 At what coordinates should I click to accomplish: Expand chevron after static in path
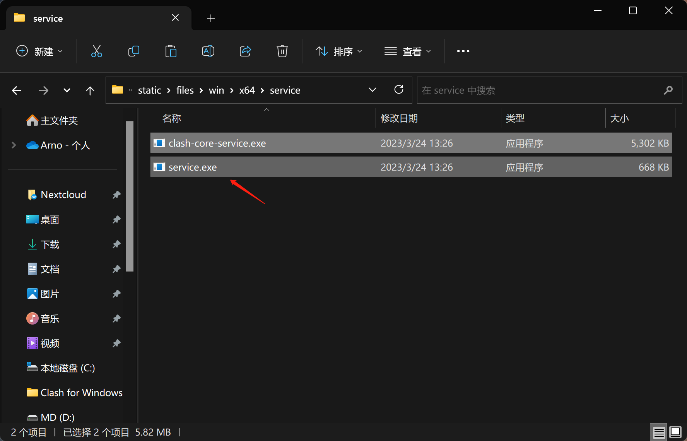(169, 90)
